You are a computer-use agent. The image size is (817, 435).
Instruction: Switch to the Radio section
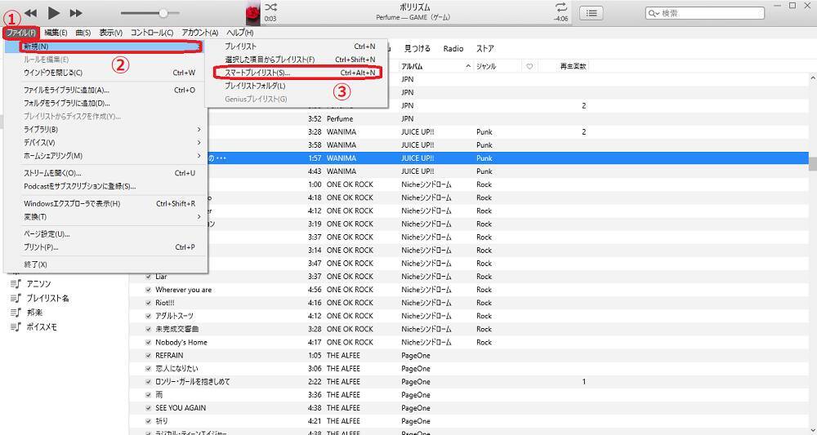coord(453,49)
